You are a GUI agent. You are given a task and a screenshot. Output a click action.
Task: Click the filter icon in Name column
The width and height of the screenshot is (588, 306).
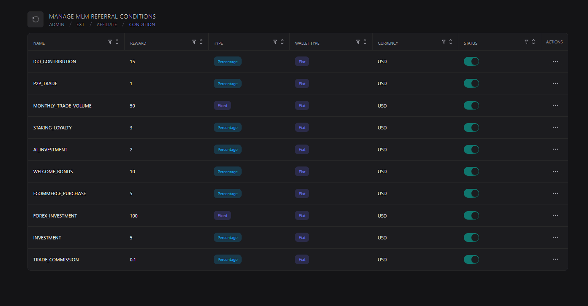point(110,42)
